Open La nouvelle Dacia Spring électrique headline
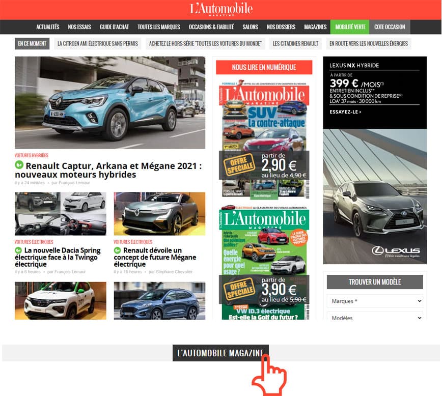This screenshot has width=442, height=396. [58, 257]
